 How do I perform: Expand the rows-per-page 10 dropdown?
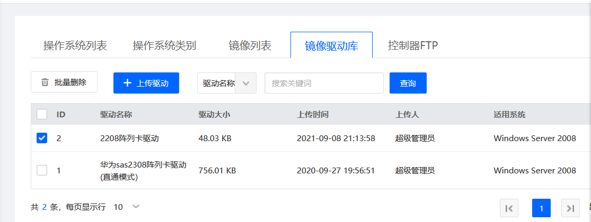(x=127, y=207)
